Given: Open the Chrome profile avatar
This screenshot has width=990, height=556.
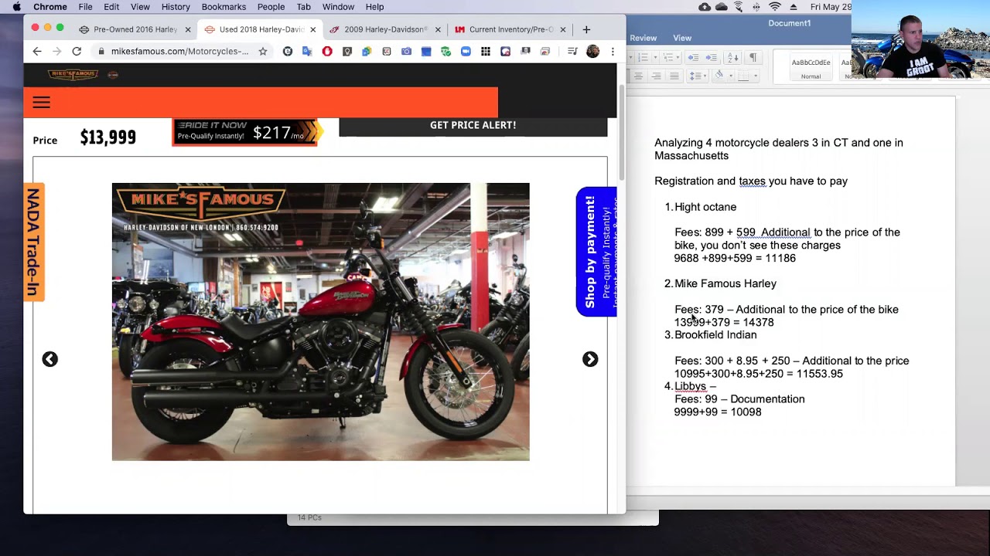Looking at the screenshot, I should [592, 51].
